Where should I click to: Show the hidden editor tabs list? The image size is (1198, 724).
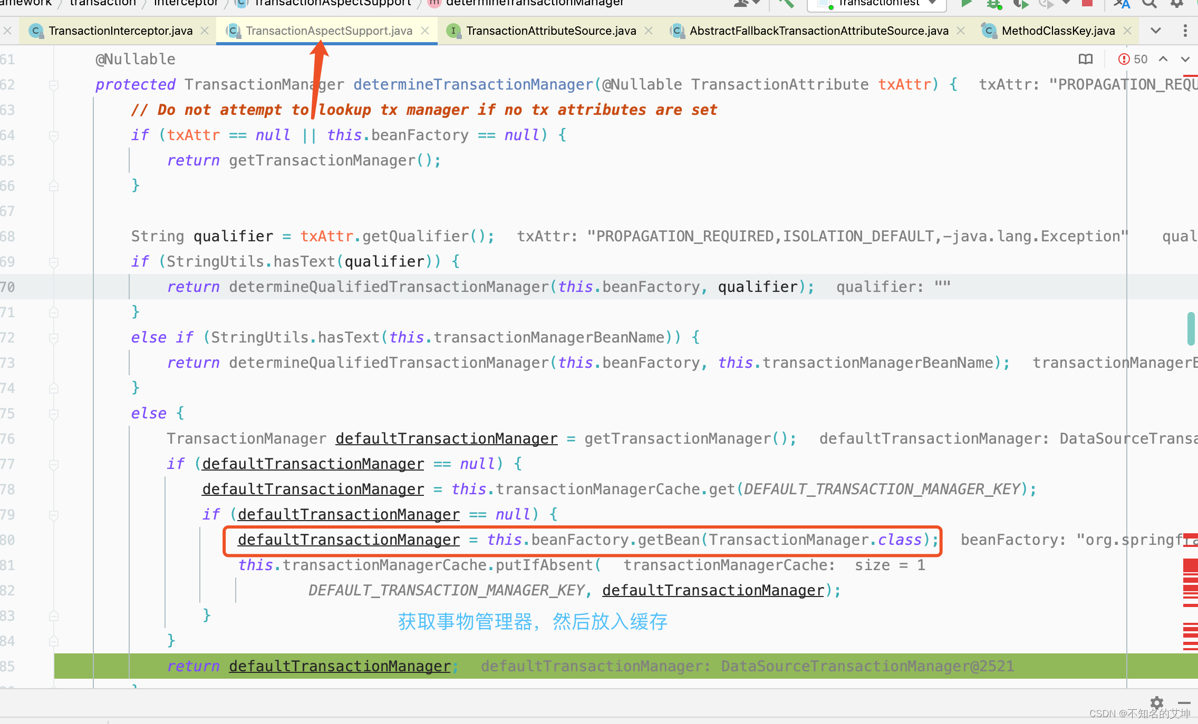point(1156,31)
